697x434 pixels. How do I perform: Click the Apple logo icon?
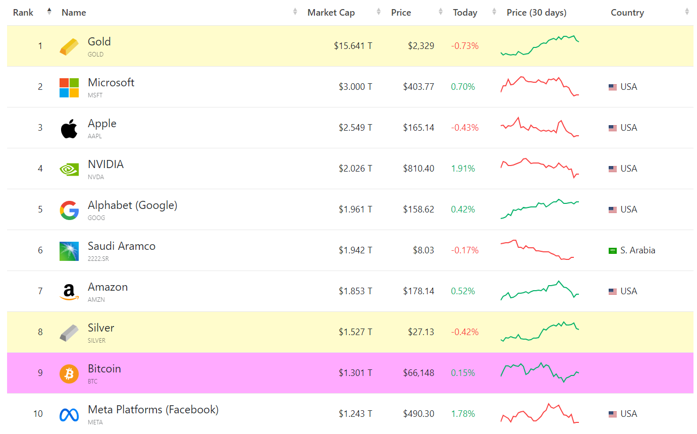pos(69,128)
